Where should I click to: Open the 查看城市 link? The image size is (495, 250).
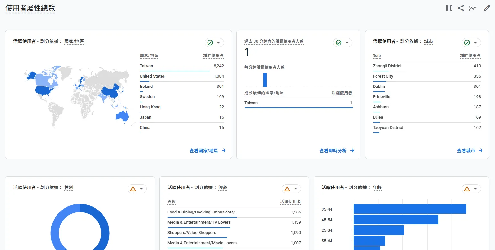coord(466,150)
